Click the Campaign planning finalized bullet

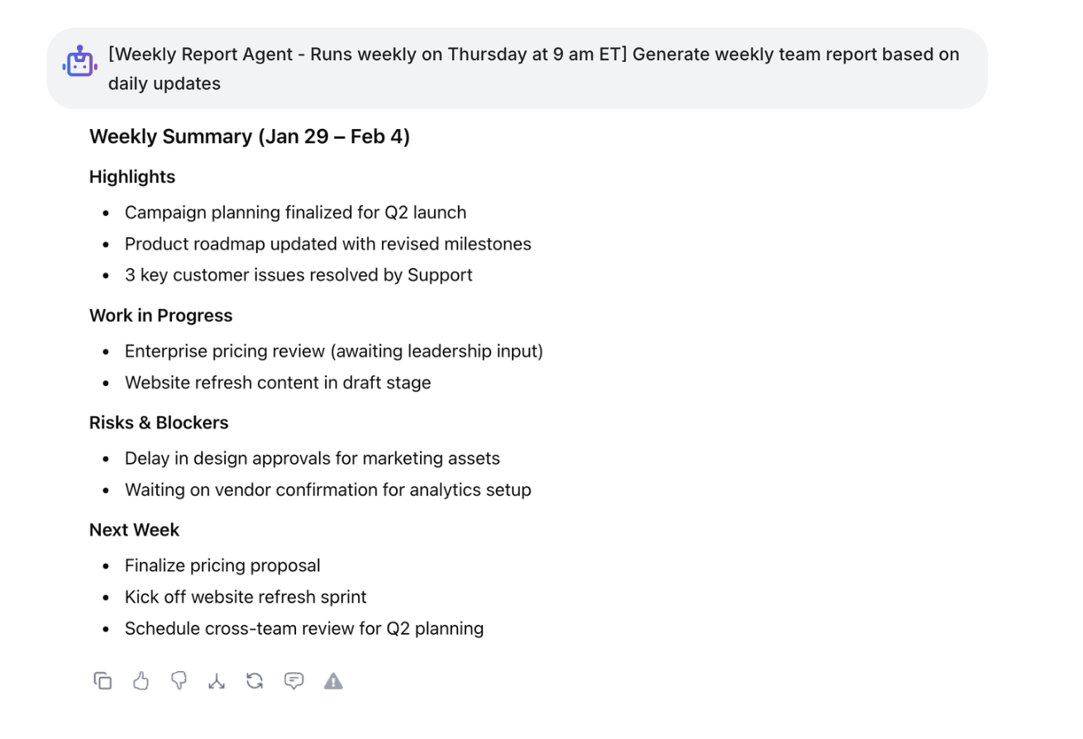[x=295, y=212]
